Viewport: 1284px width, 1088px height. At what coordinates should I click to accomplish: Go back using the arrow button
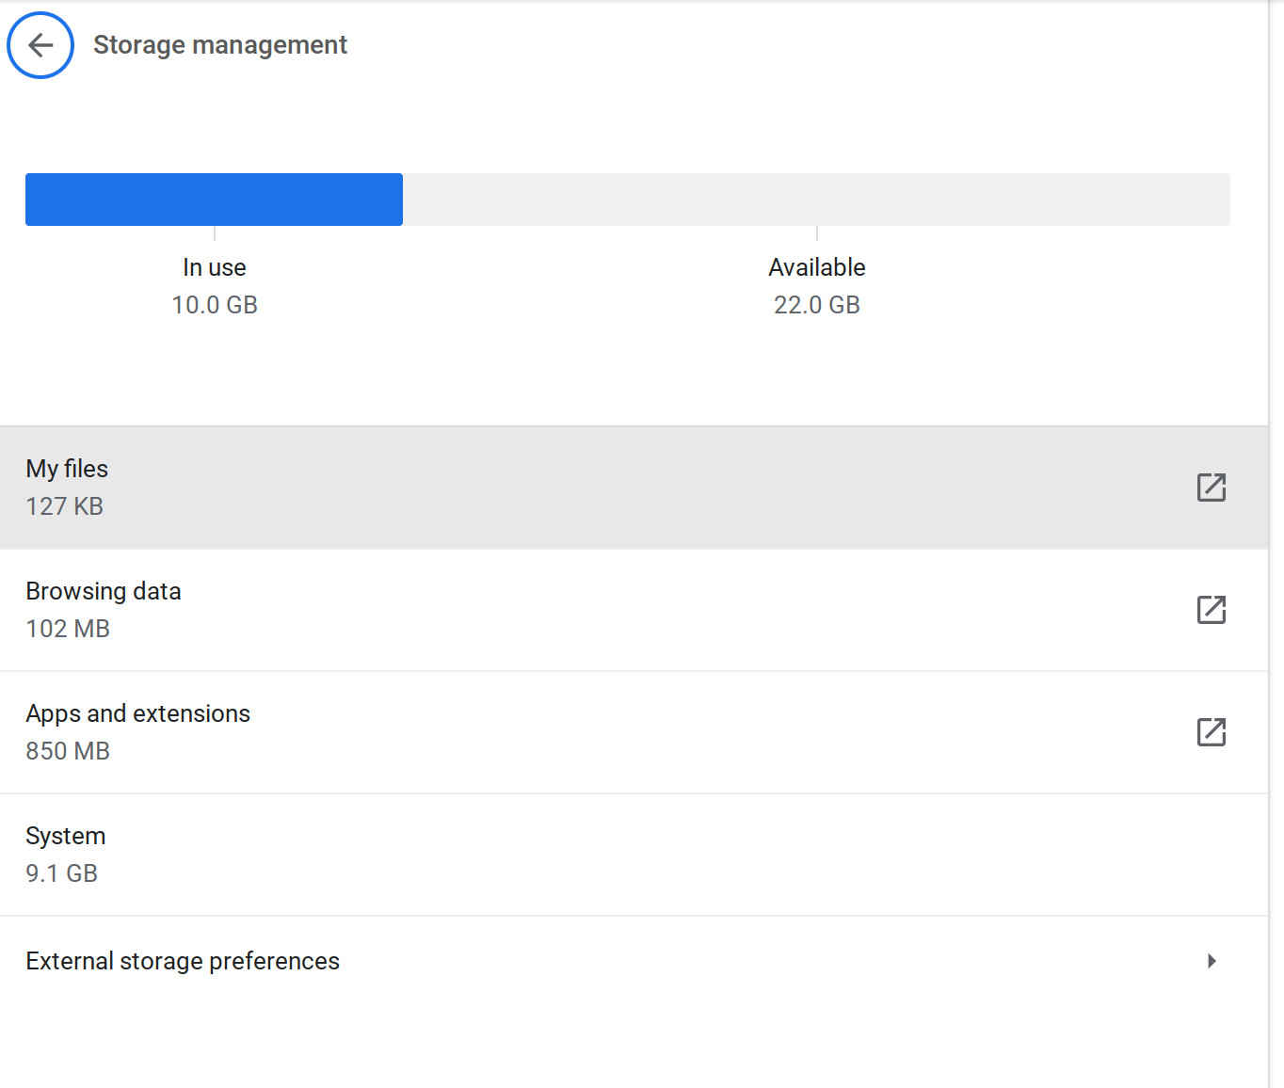coord(40,45)
